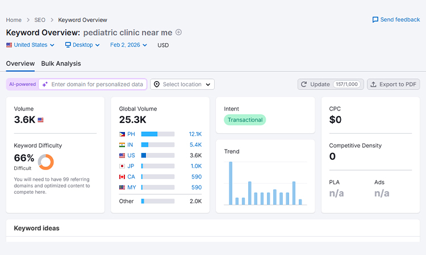The image size is (426, 255).
Task: Click the Keyword Difficulty donut chart
Action: (x=45, y=162)
